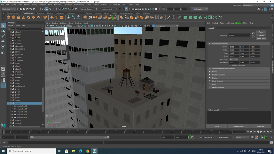This screenshot has height=154, width=274.
Task: Open the Arnold menu
Action: click(x=131, y=5)
